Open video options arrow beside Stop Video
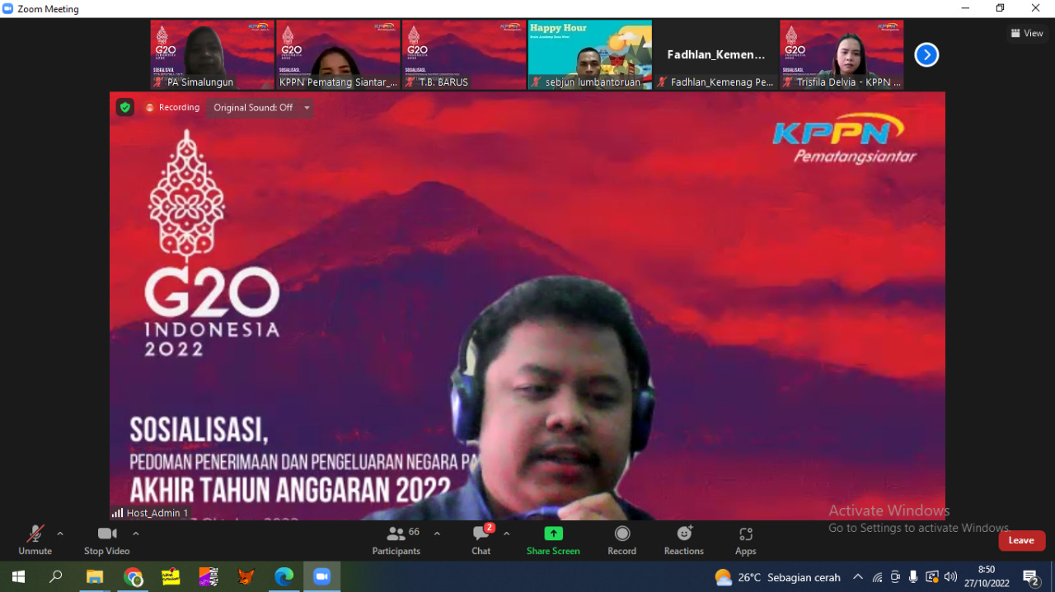The height and width of the screenshot is (592, 1055). coord(136,534)
